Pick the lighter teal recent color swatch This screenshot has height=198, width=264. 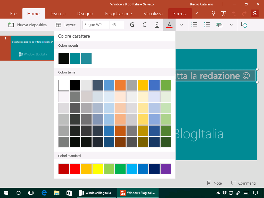coord(86,59)
